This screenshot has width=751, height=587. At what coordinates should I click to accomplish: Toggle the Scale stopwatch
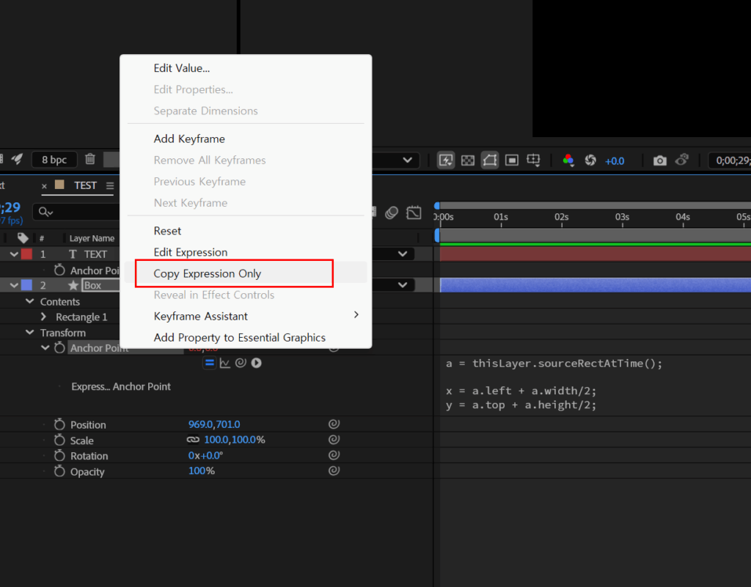coord(59,440)
